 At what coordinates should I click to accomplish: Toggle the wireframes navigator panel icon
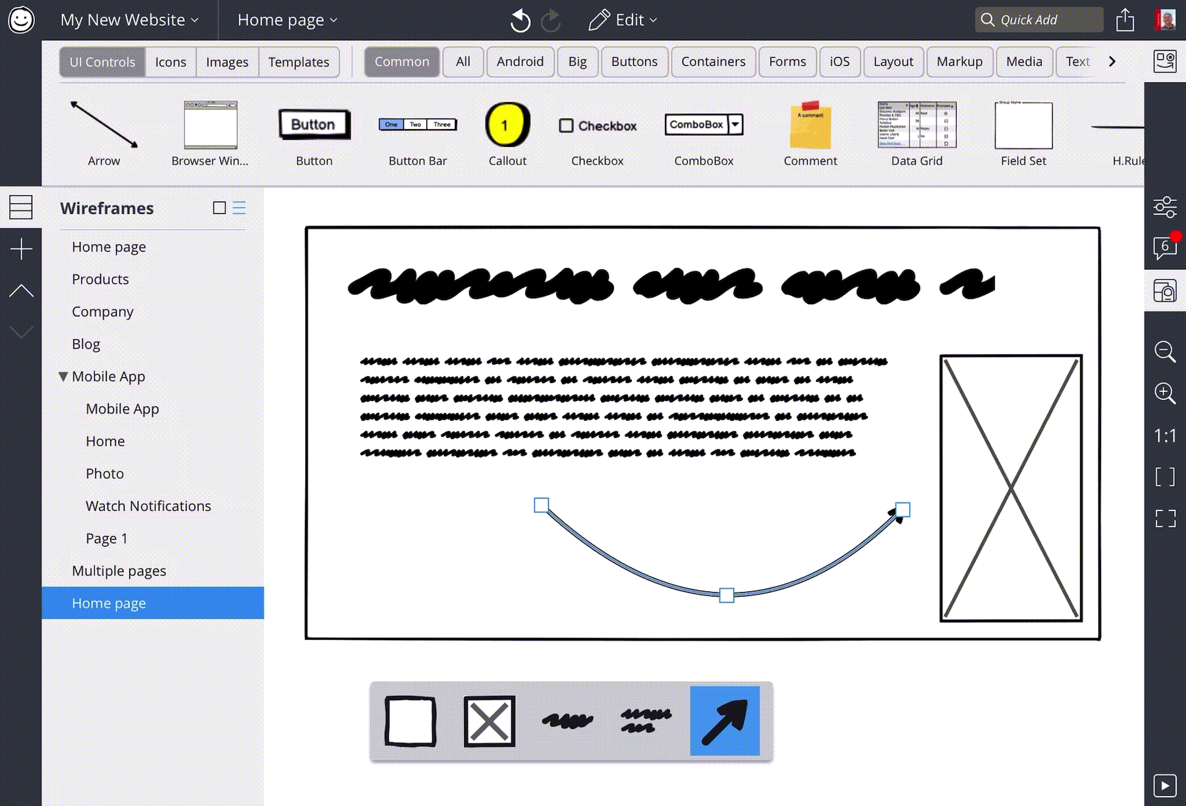(x=21, y=207)
